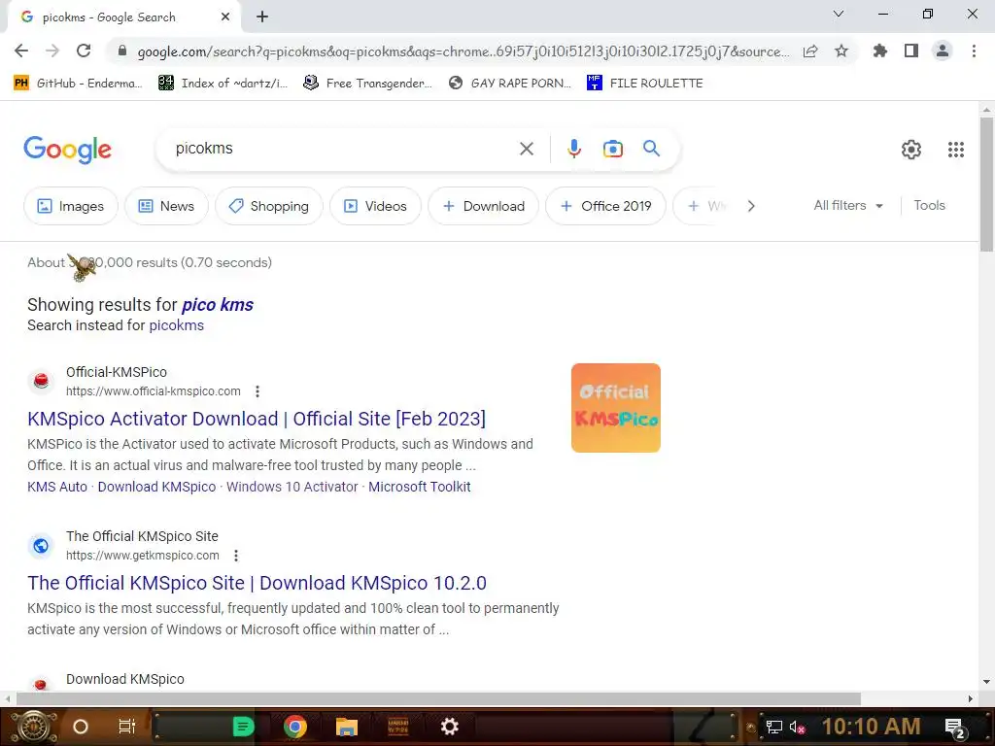
Task: Search instead for picokms
Action: 177,325
